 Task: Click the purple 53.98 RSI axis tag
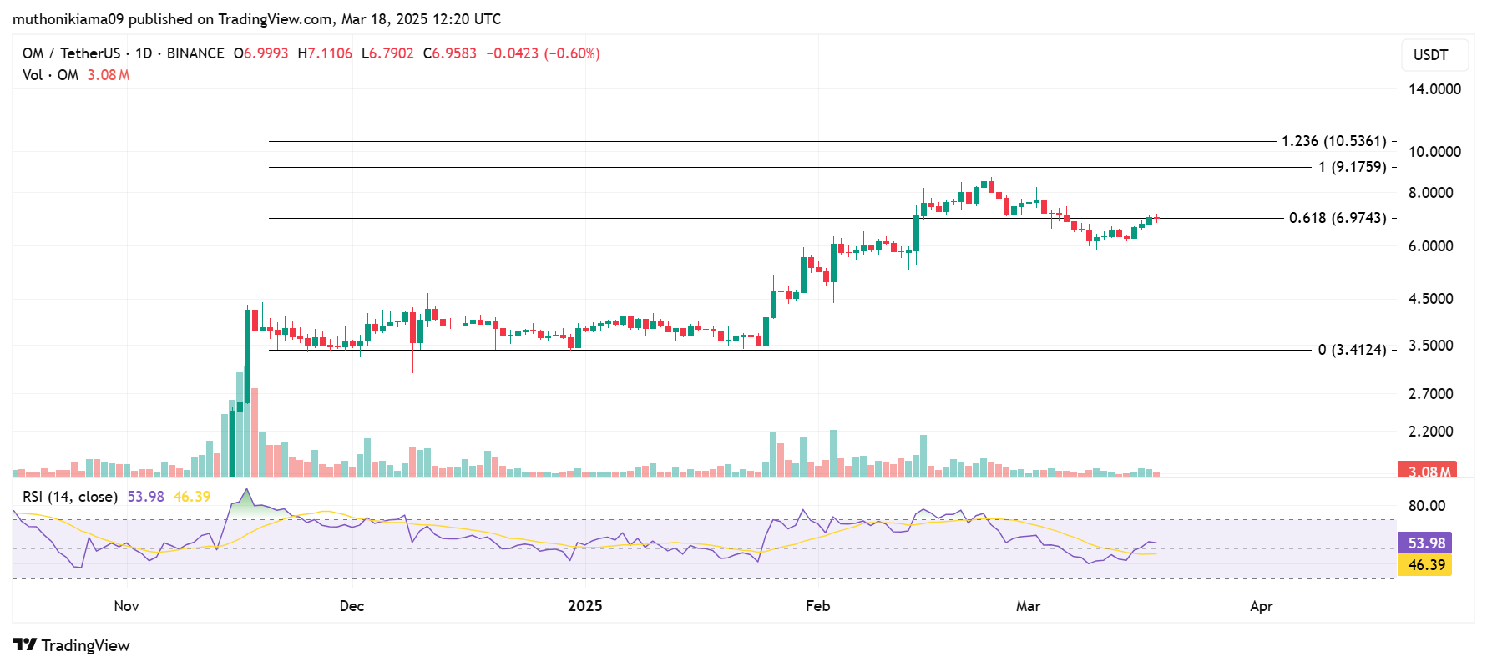click(1425, 543)
